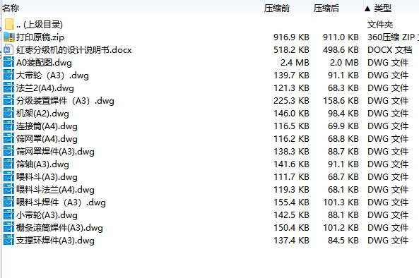This screenshot has width=419, height=278.
Task: Select the file name 筛网罩(A4).dwg
Action: 47,139
